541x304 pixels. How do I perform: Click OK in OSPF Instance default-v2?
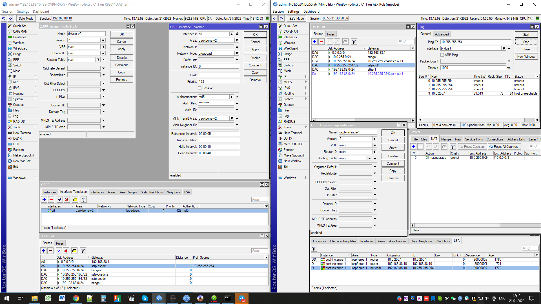[122, 34]
